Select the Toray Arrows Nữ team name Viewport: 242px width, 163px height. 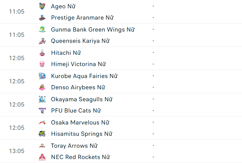(74, 146)
